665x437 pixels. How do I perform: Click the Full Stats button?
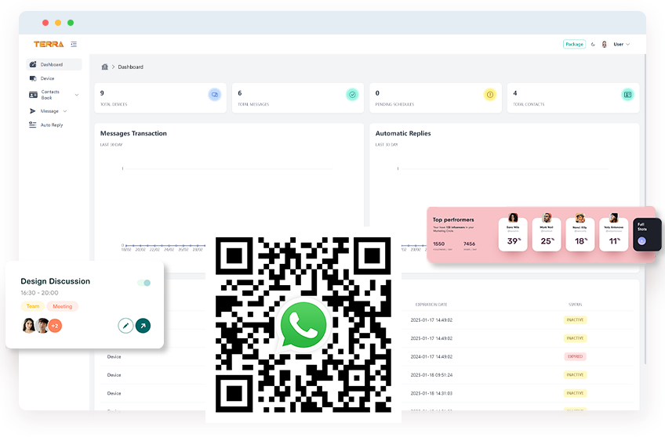pos(647,235)
